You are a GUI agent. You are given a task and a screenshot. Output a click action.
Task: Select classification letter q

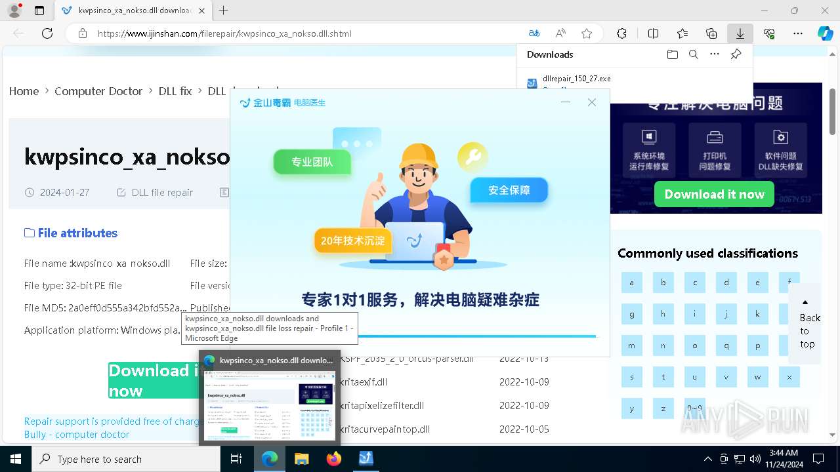(x=726, y=345)
